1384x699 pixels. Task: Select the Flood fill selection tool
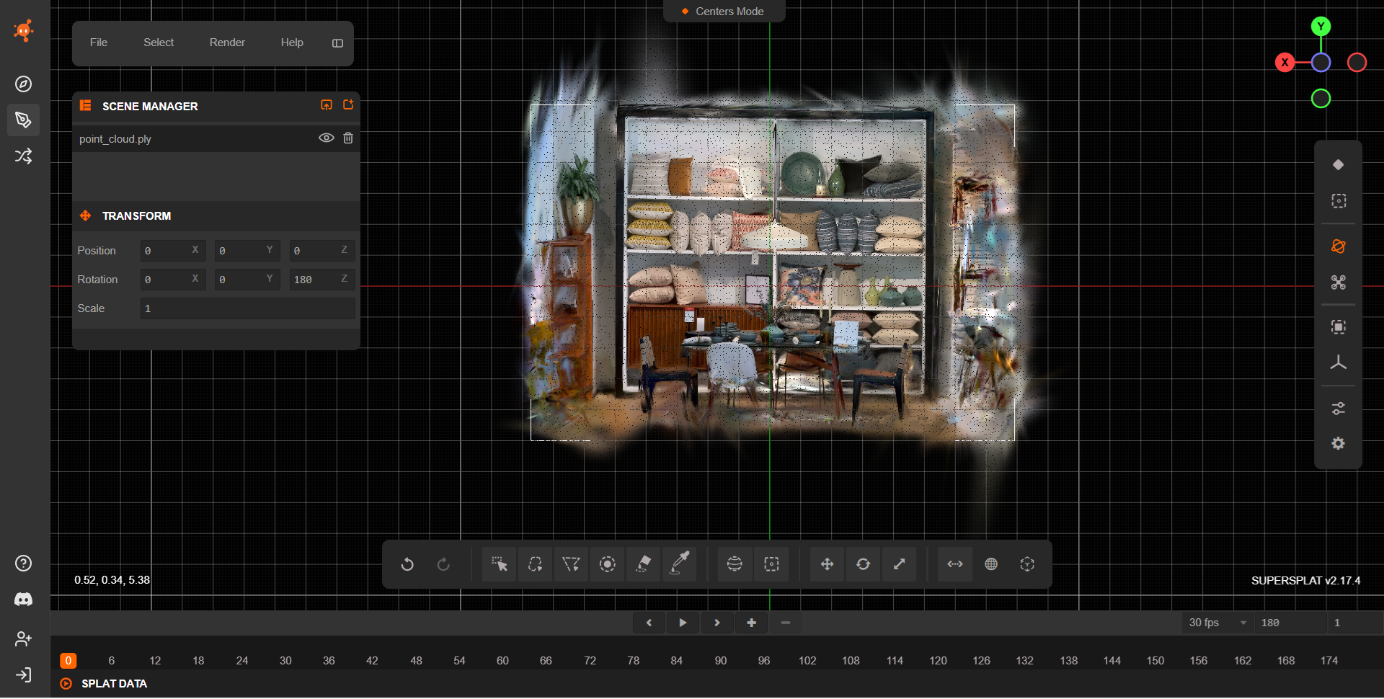(644, 564)
